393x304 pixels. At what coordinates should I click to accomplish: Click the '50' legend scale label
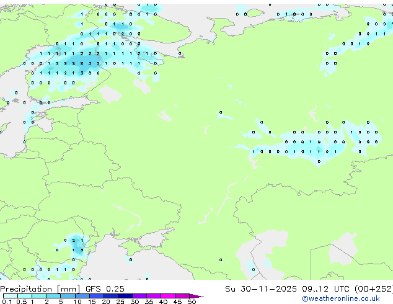pos(192,302)
